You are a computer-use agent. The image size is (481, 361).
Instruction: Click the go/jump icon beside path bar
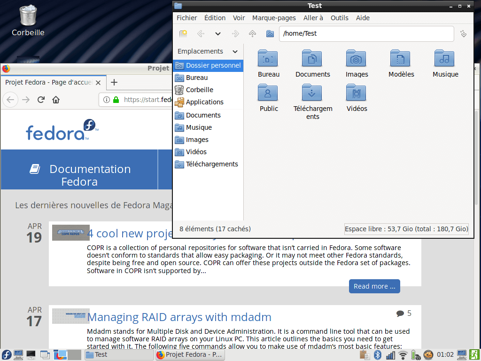[464, 33]
